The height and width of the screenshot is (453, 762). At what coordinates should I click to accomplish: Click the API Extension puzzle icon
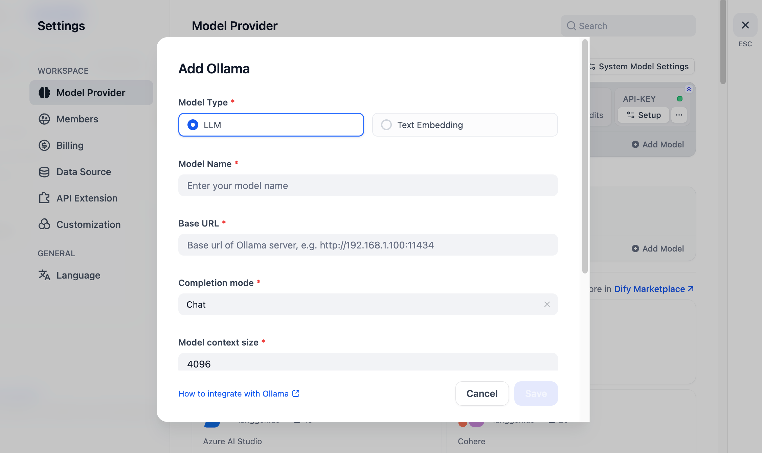(x=44, y=198)
